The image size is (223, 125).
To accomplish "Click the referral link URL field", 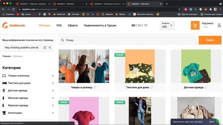I will pos(22,48).
